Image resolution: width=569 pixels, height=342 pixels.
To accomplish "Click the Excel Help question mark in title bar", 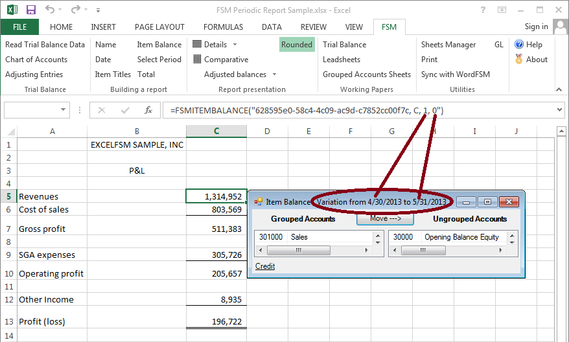I will pyautogui.click(x=483, y=10).
